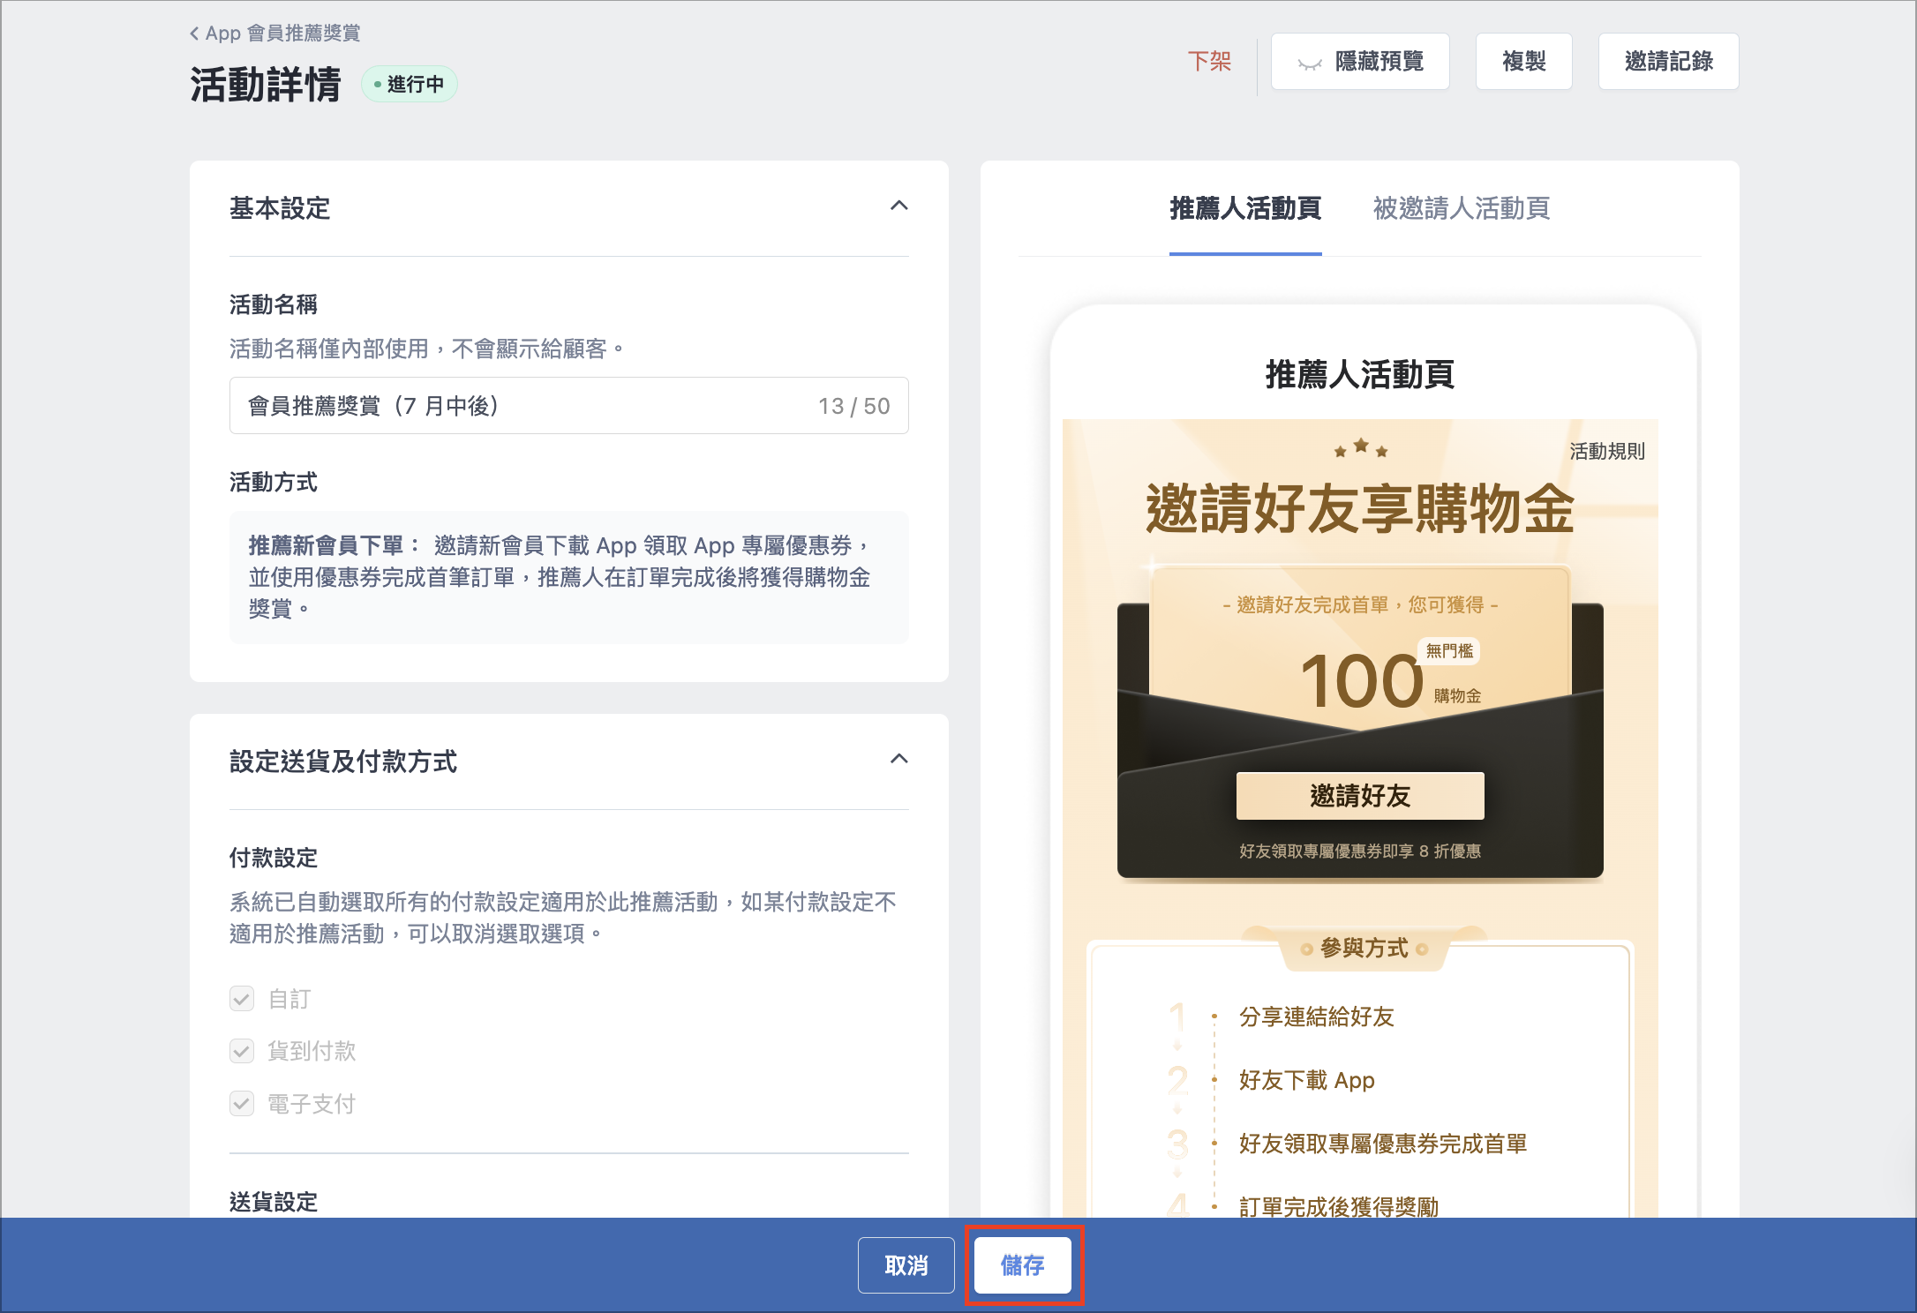
Task: Click the back chevron icon in breadcrumb
Action: click(194, 34)
